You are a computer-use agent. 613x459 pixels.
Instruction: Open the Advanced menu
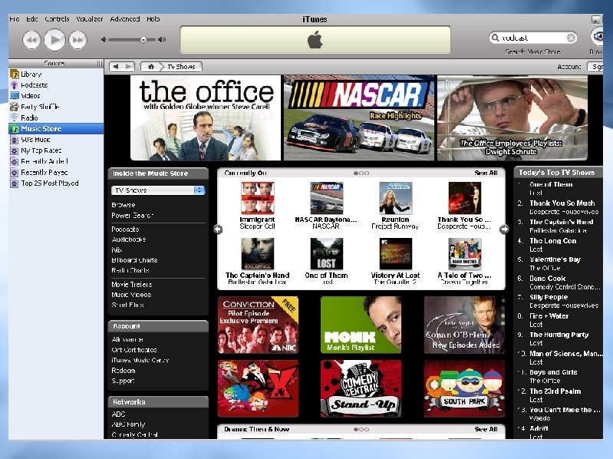(x=125, y=18)
